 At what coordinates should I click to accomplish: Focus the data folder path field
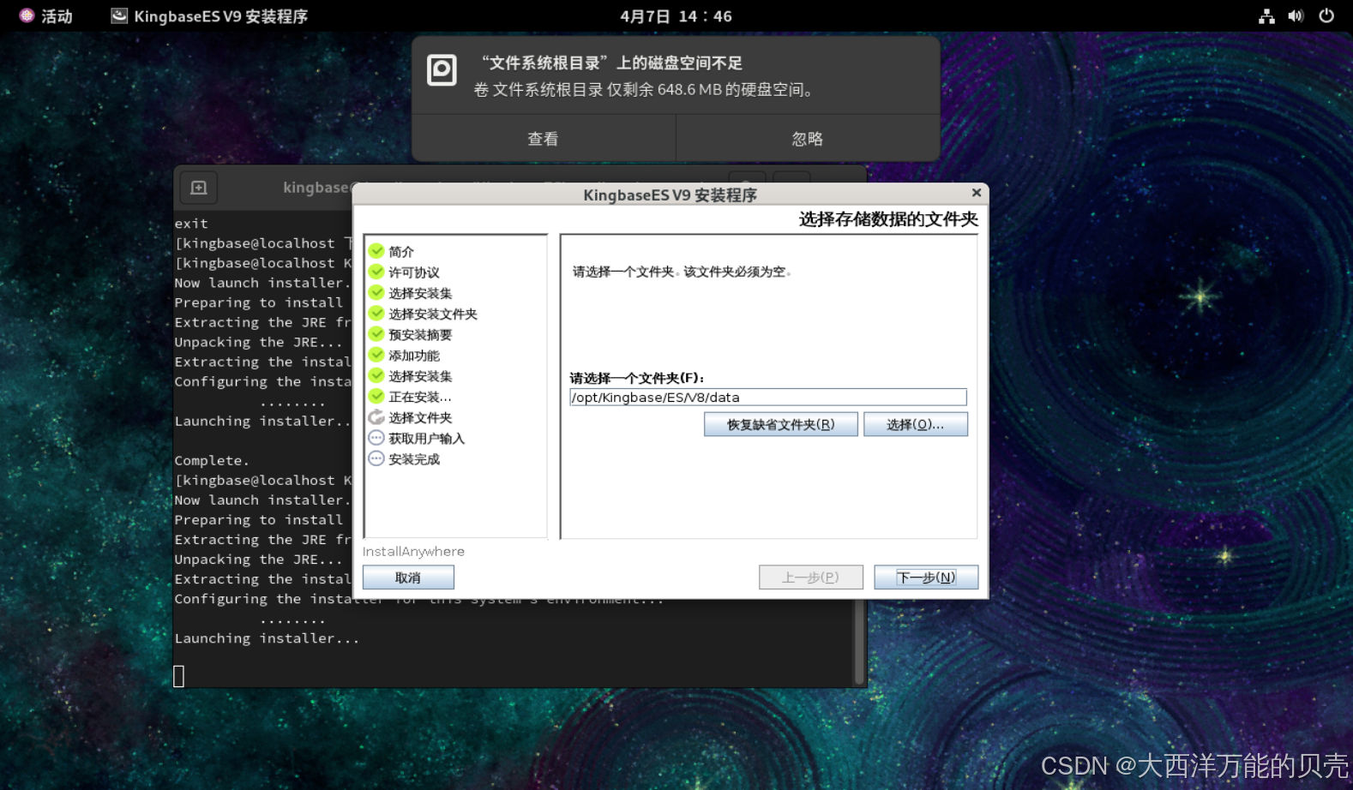click(767, 397)
